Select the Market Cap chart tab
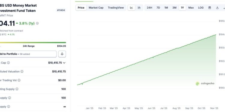Screen dimensions: 225x112 96,8
